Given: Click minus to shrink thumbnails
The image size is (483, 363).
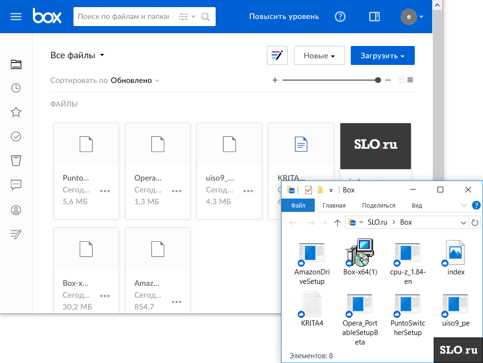Looking at the screenshot, I should click(x=388, y=80).
